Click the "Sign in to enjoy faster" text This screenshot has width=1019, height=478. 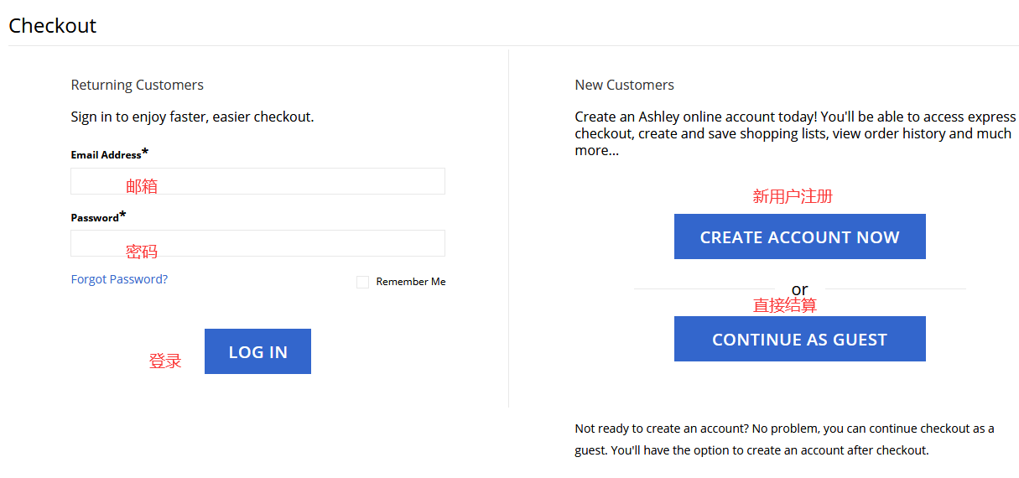coord(192,117)
